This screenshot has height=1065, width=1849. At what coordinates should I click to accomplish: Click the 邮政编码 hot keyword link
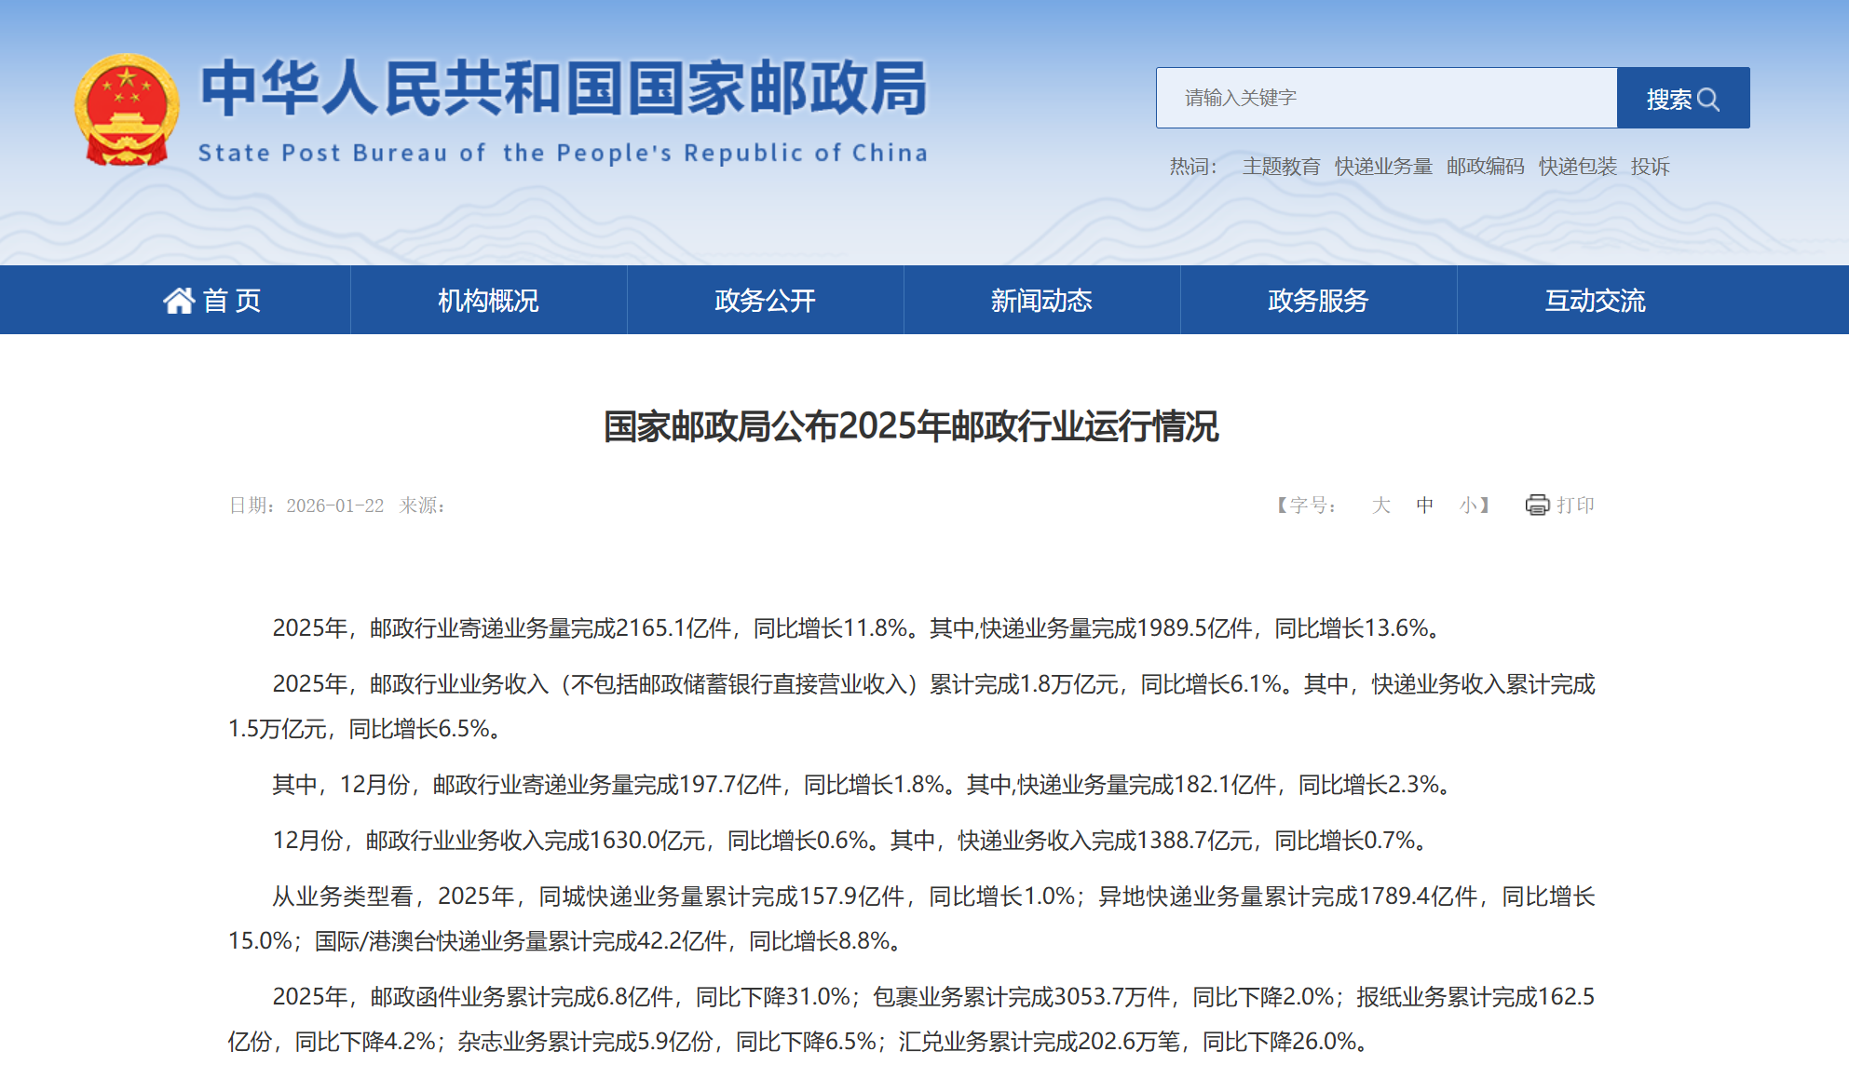tap(1485, 167)
